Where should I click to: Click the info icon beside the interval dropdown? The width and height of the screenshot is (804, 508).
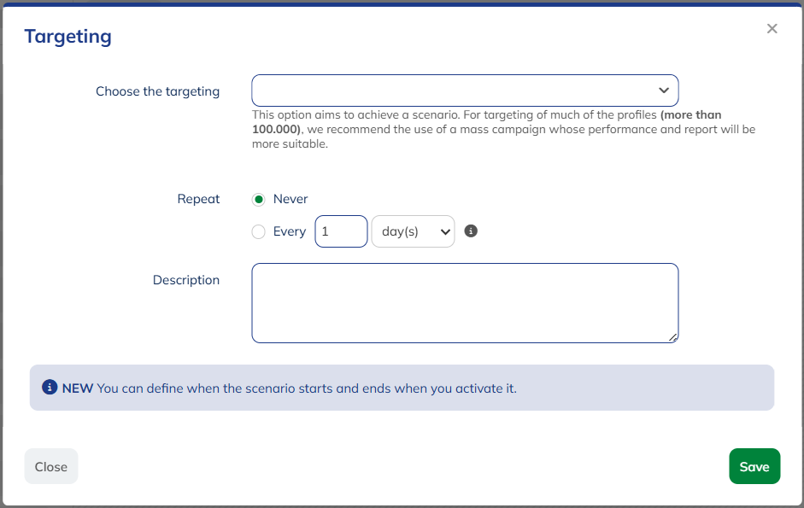(471, 231)
